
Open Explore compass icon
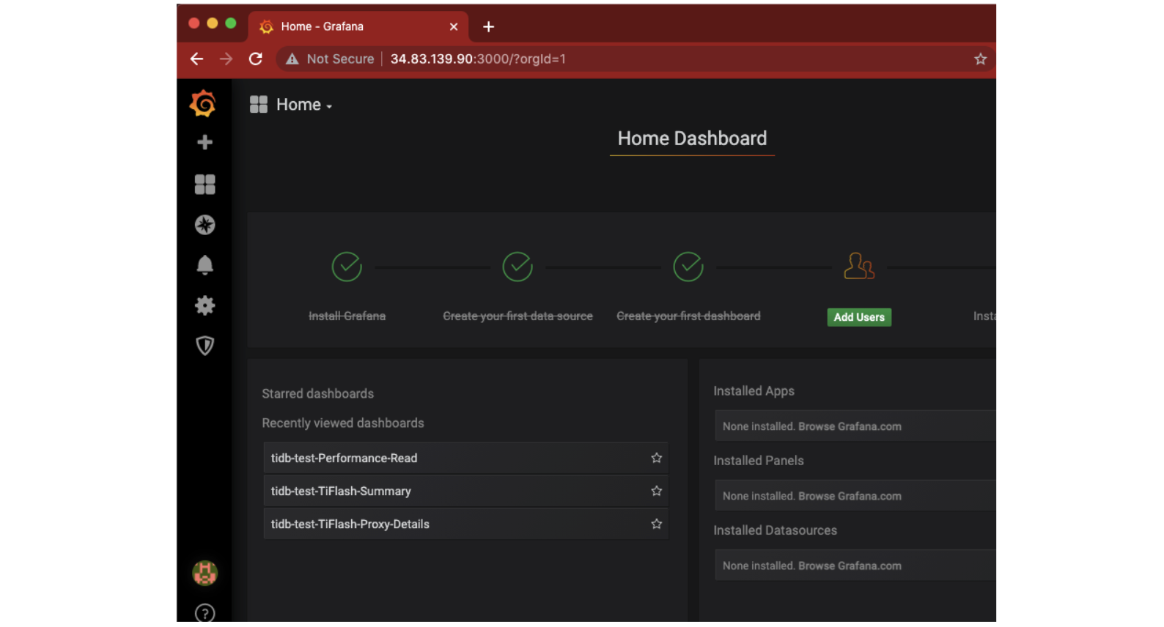[x=205, y=225]
